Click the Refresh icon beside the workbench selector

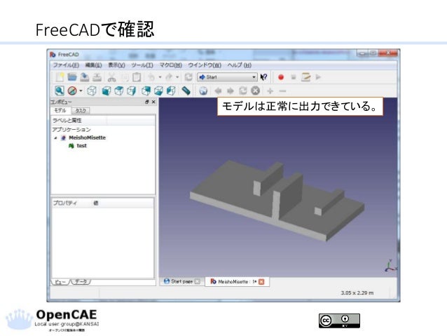pos(188,77)
